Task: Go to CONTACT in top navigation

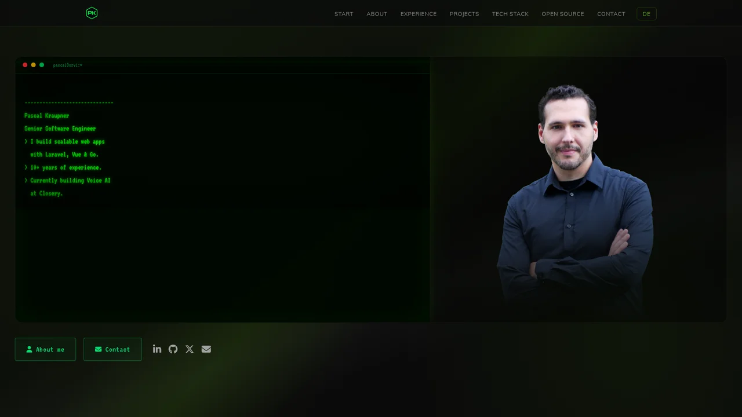Action: [611, 14]
